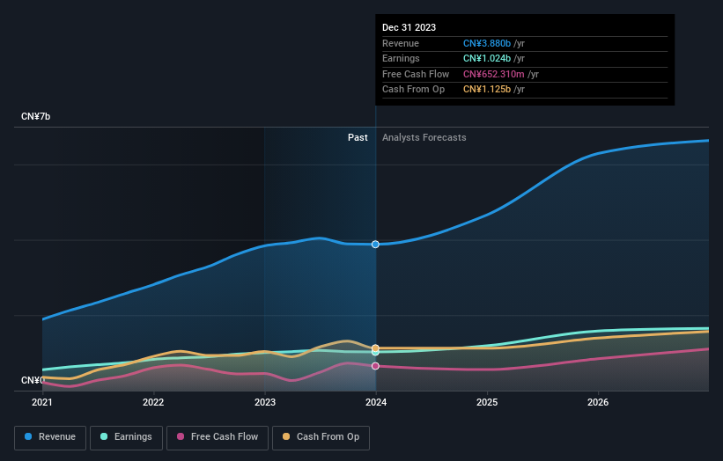
Task: Click the Cash From Op label in tooltip
Action: pyautogui.click(x=413, y=90)
